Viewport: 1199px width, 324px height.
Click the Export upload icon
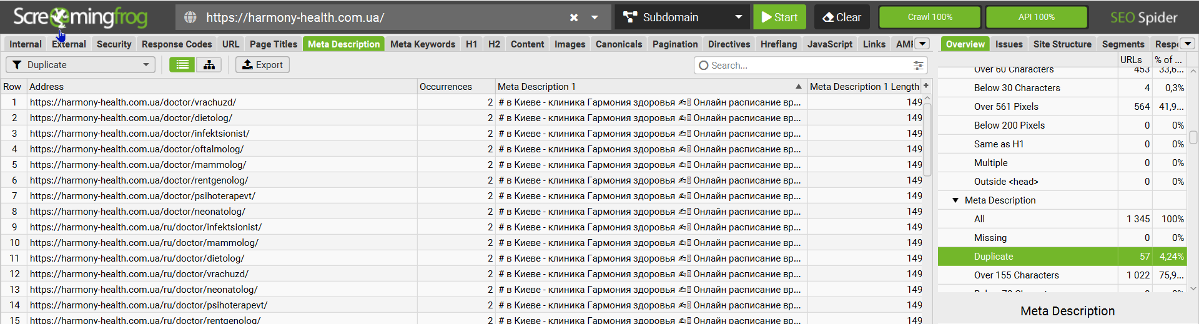point(248,65)
